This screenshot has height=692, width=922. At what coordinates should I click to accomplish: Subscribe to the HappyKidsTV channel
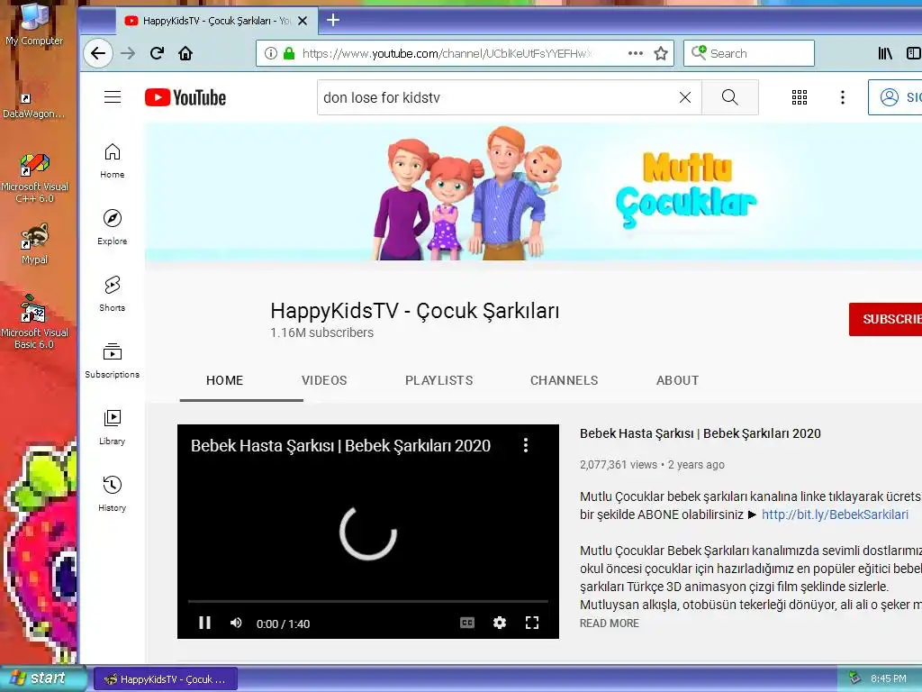click(886, 319)
